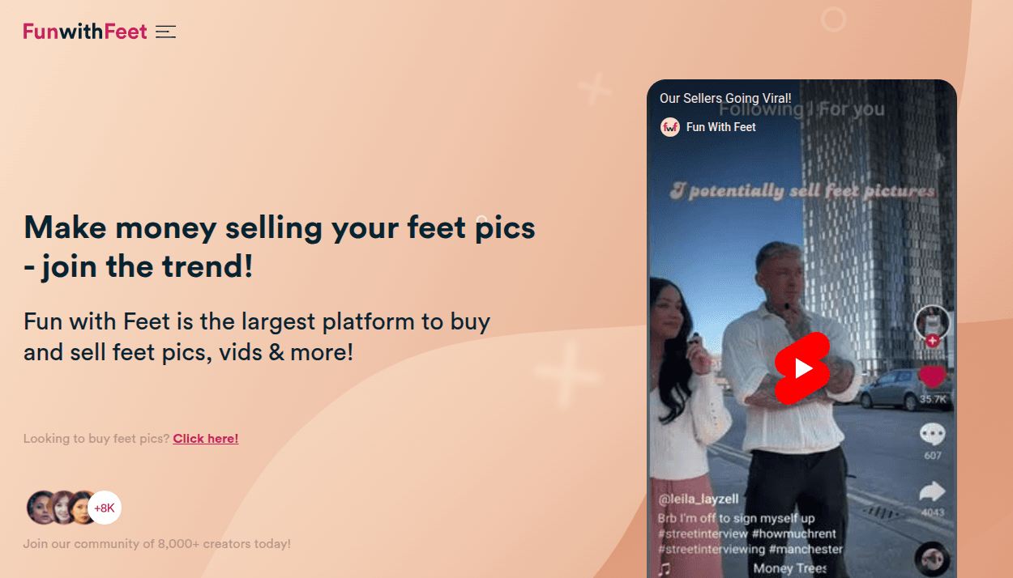Image resolution: width=1013 pixels, height=578 pixels.
Task: Click the 'Join our community of 8,000+ creators' text
Action: pos(157,544)
